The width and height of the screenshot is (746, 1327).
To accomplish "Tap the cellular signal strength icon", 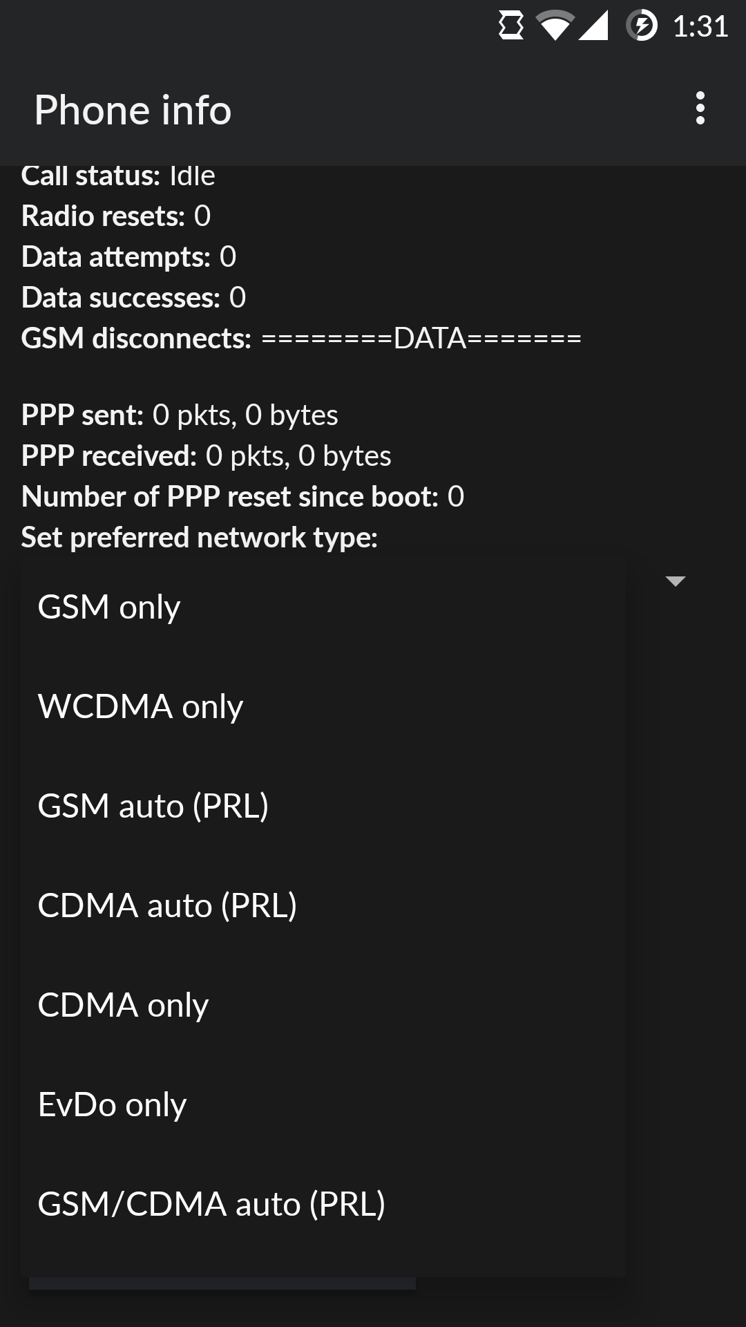I will [x=593, y=26].
